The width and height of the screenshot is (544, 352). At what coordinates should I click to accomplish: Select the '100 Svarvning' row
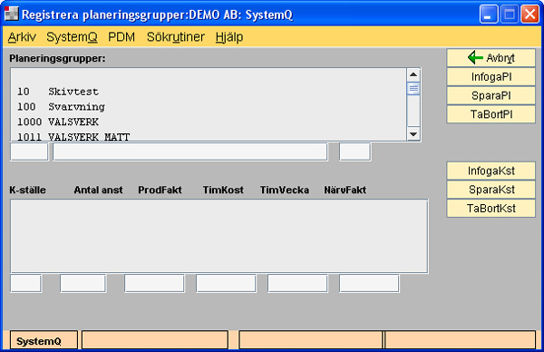pos(209,107)
